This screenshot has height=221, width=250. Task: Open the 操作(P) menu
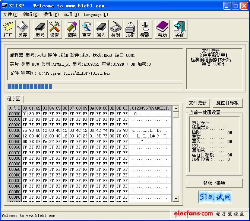[51, 14]
